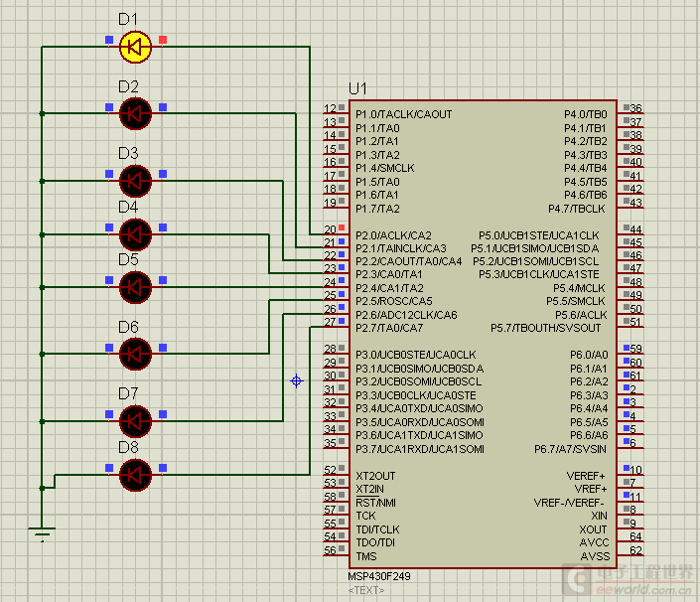Click pin label P2.1/TAINCLK/CA3
This screenshot has width=700, height=602.
[x=401, y=248]
